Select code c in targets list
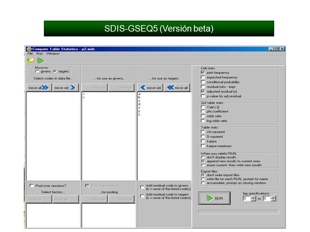310x232 pixels. coord(139,101)
